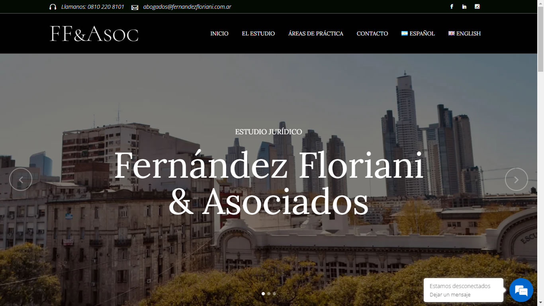Screen dimensions: 544x306
Task: Open the EL ESTUDIO menu item
Action: point(258,33)
